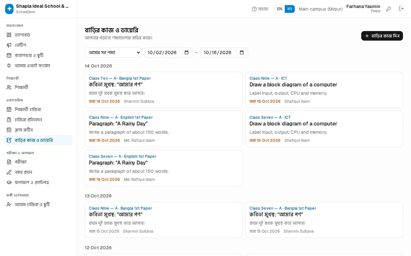Open 13 Oct Class Seven — A Bangla card
Image resolution: width=411 pixels, height=256 pixels.
324,220
